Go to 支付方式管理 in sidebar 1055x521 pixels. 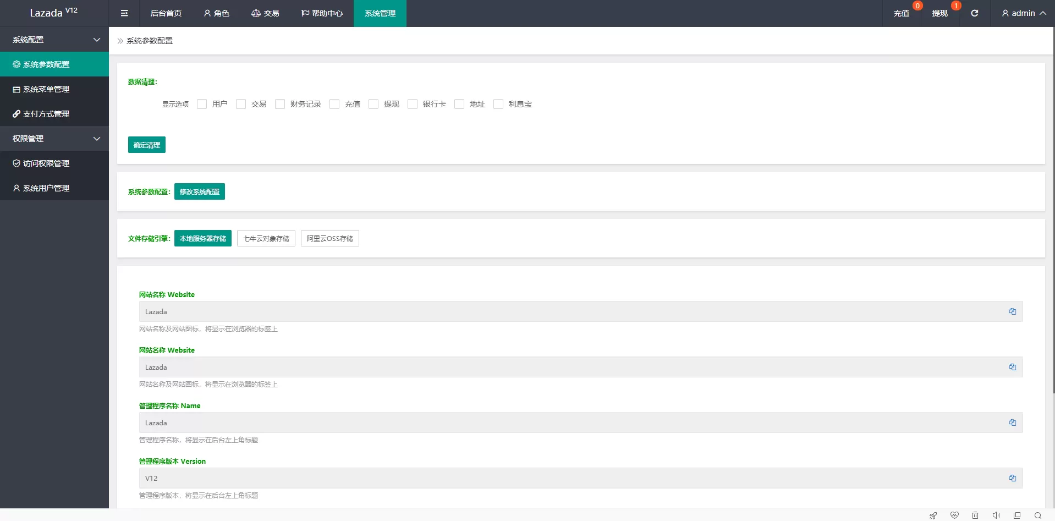(x=46, y=114)
